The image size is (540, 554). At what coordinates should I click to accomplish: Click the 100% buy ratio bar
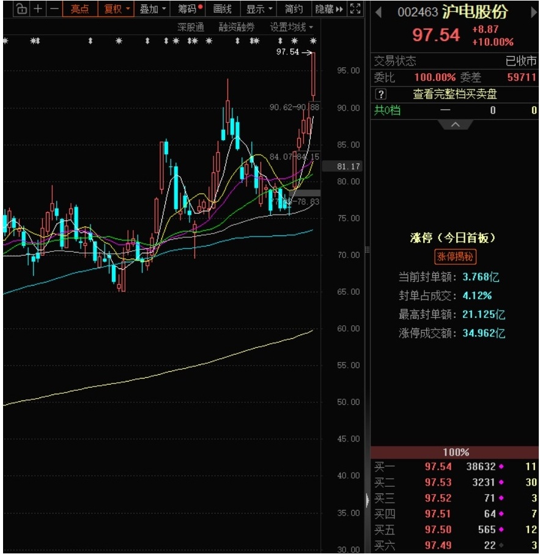coord(456,452)
